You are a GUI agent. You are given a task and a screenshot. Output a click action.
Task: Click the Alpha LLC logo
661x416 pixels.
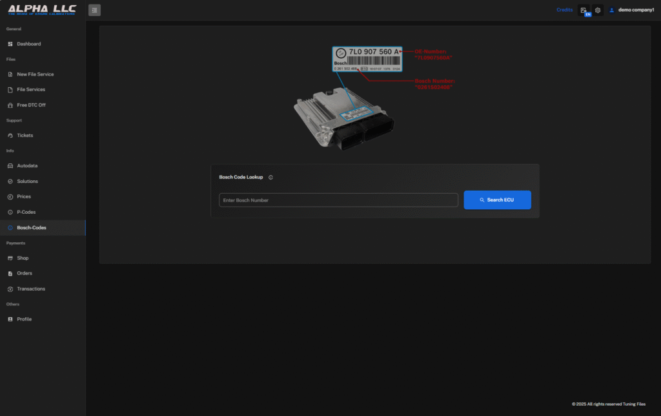click(42, 10)
